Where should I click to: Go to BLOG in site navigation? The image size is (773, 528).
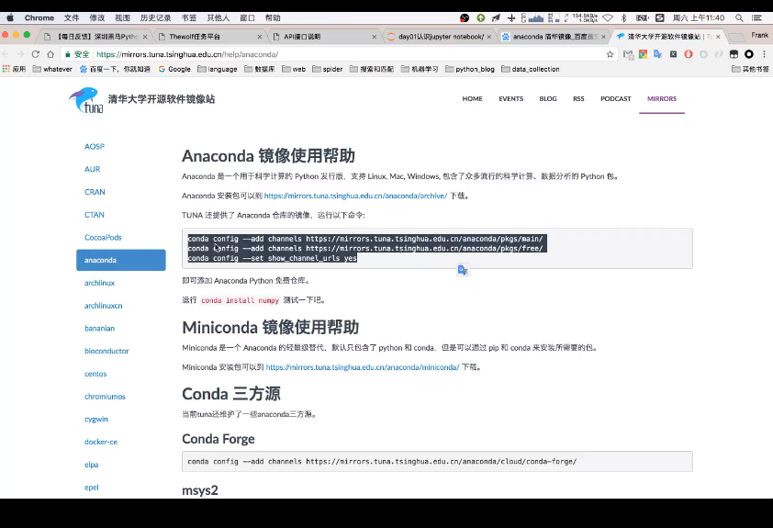(x=548, y=98)
